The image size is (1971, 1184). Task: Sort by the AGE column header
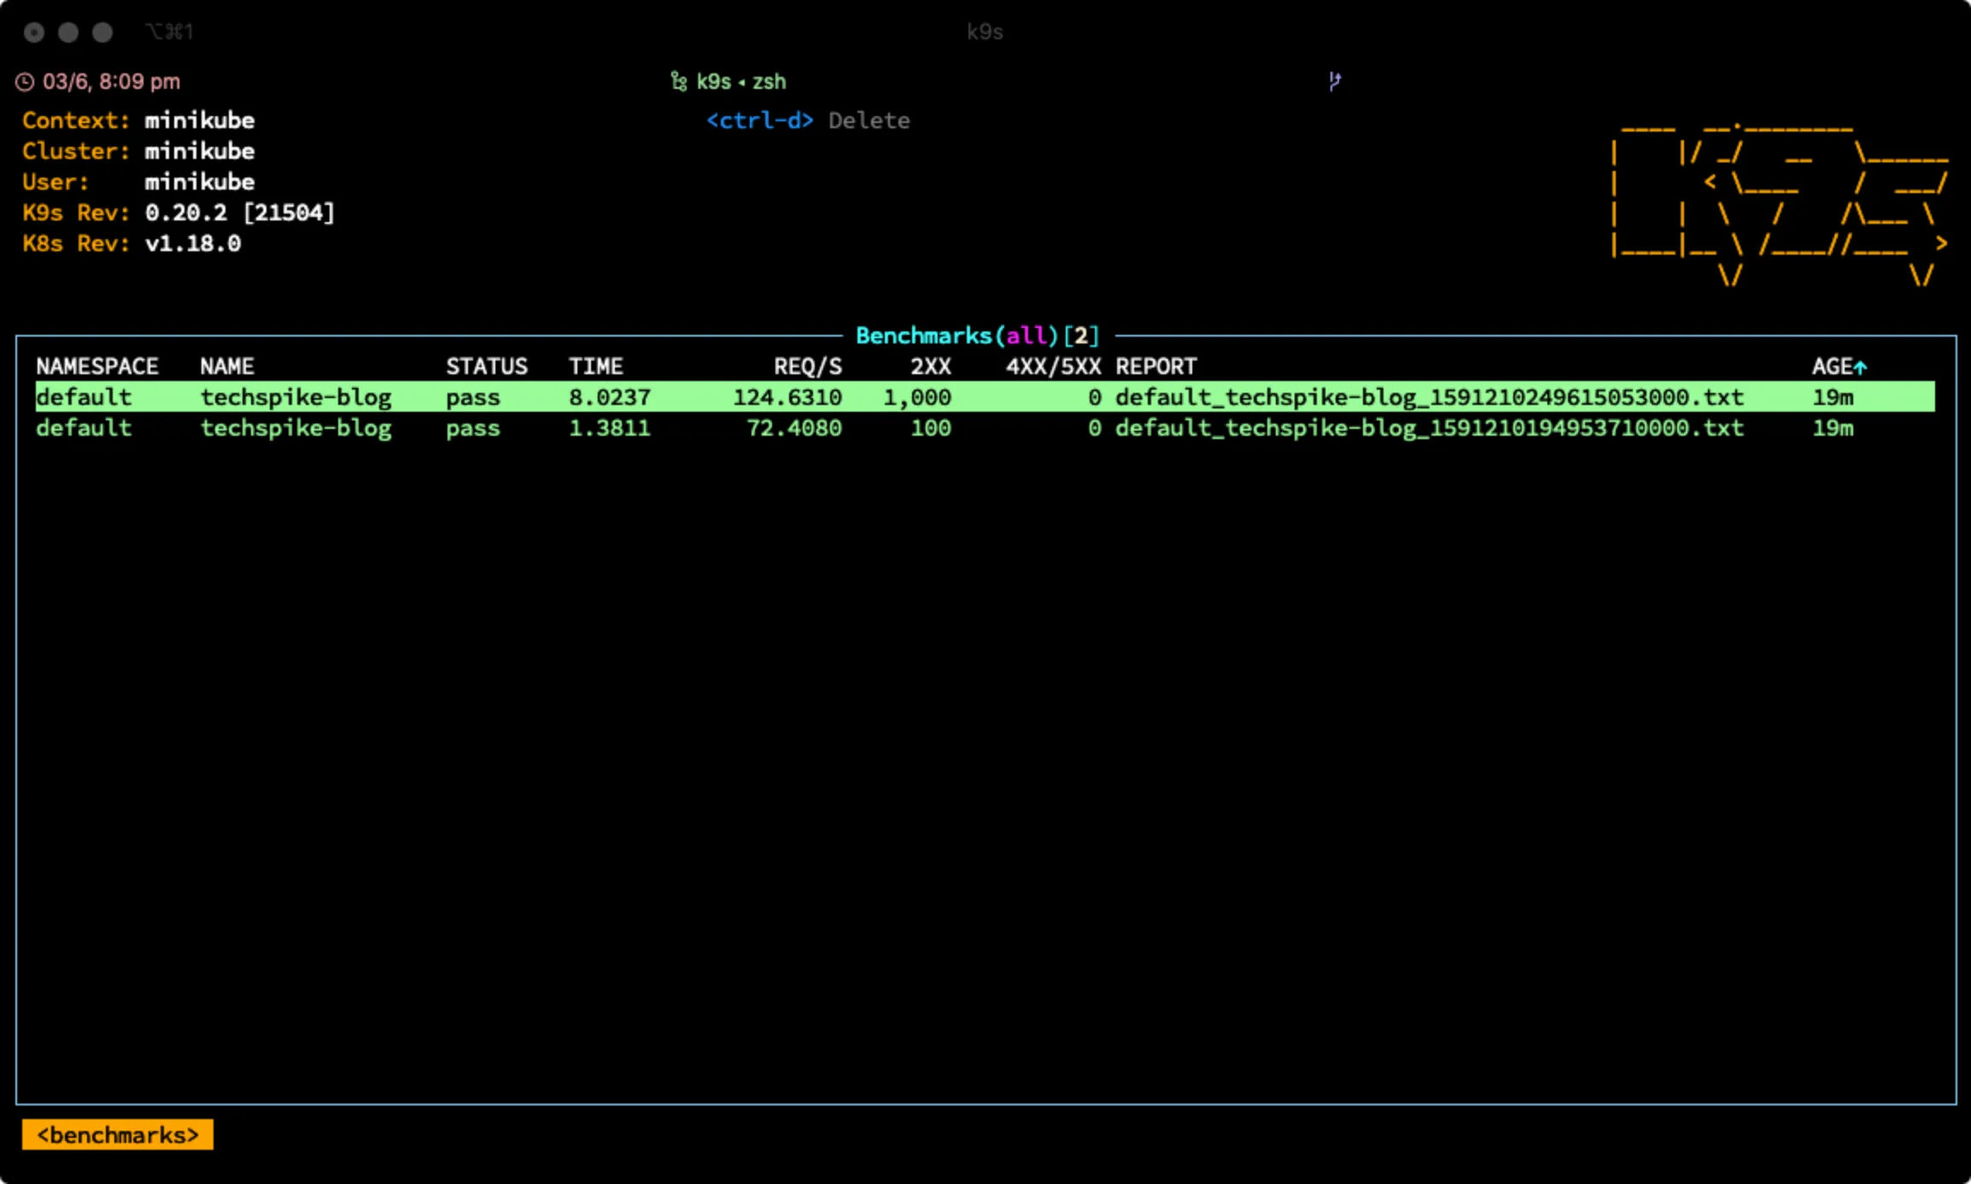pyautogui.click(x=1833, y=366)
